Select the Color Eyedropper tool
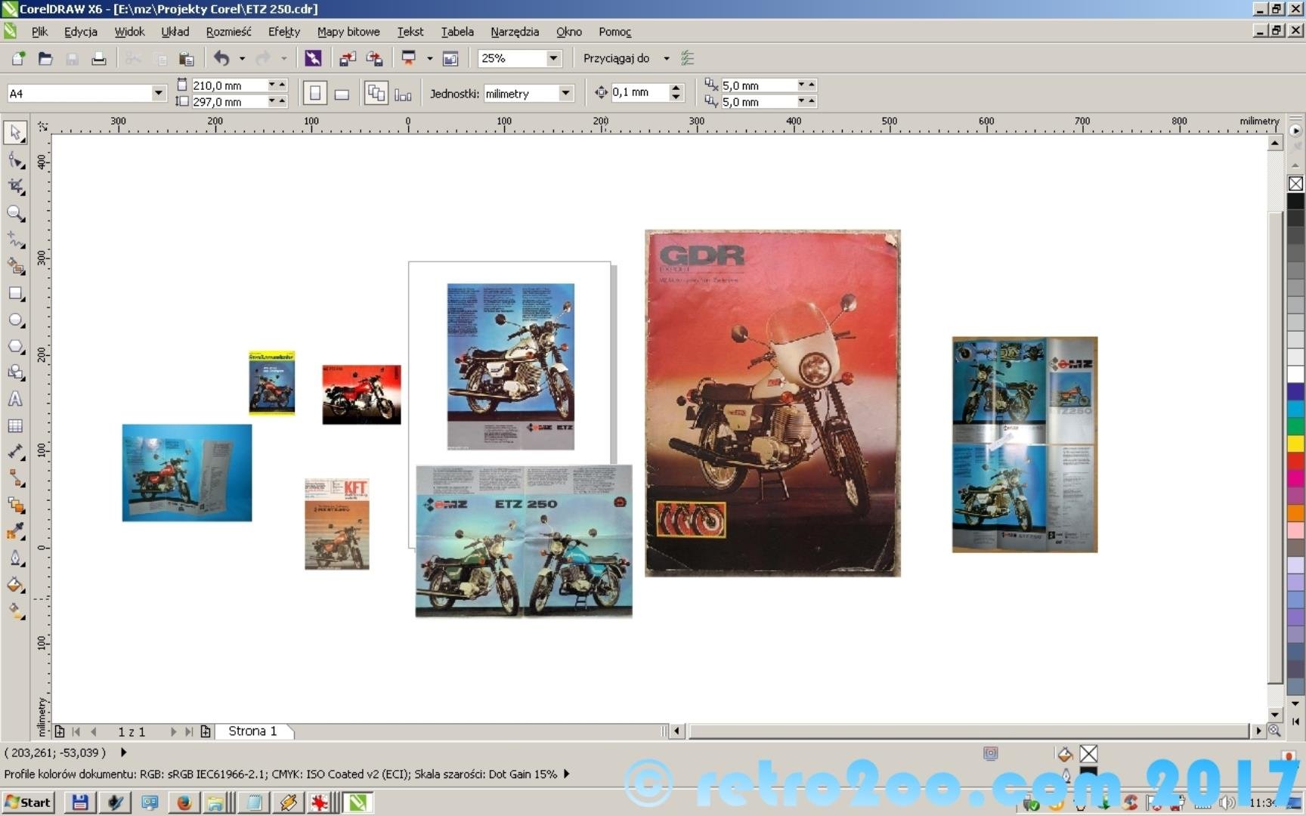Screen dimensions: 1306x816 pyautogui.click(x=15, y=532)
